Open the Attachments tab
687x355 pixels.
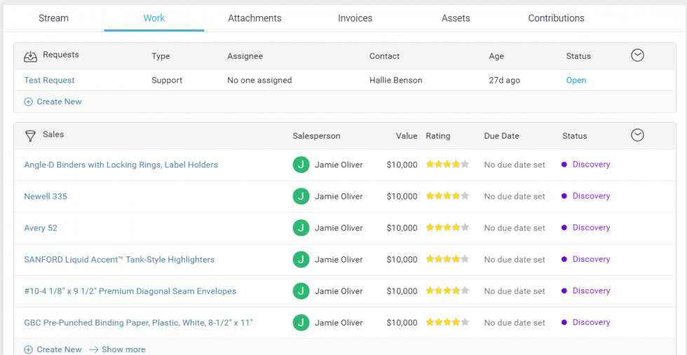pos(254,18)
